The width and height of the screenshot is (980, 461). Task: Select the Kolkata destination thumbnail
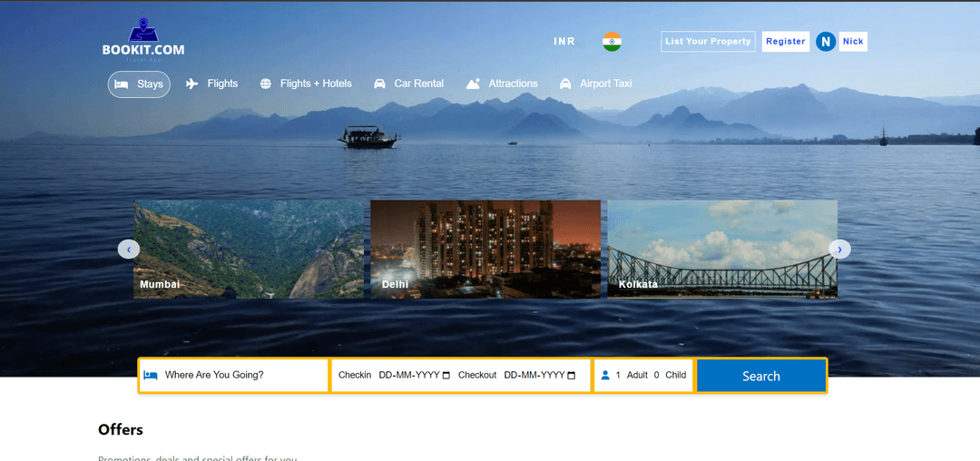click(722, 249)
